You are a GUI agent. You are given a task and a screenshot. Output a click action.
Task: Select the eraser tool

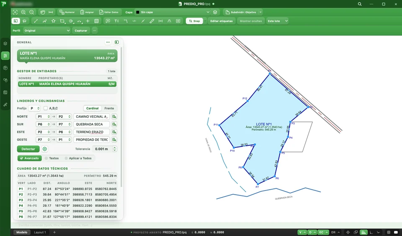[x=152, y=21]
